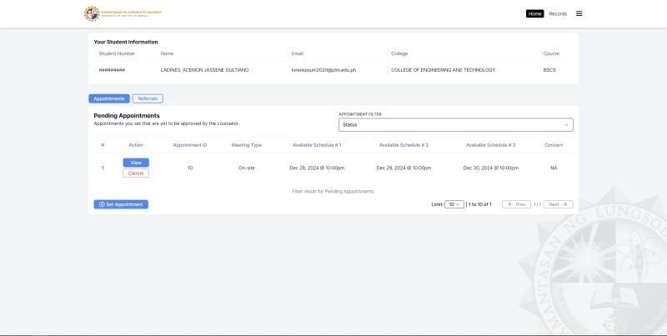
Task: Click the university seal logo
Action: point(91,13)
